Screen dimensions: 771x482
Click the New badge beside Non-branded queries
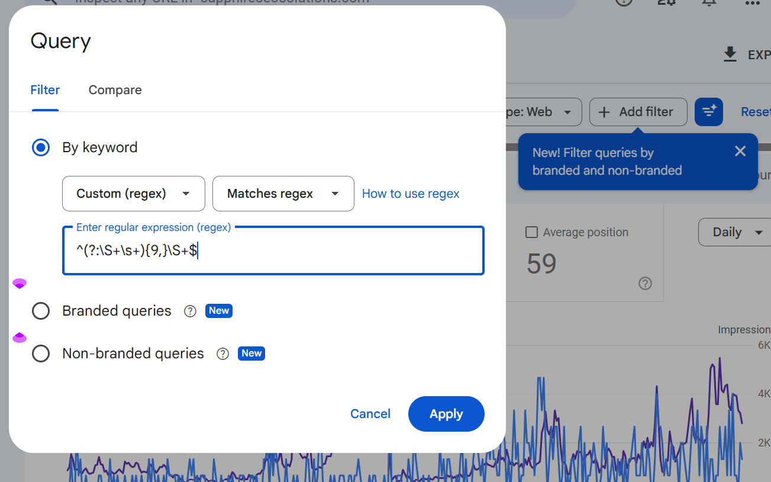(251, 354)
